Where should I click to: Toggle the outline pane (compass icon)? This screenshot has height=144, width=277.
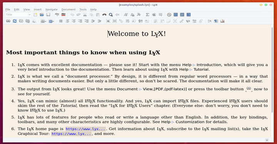[169, 15]
